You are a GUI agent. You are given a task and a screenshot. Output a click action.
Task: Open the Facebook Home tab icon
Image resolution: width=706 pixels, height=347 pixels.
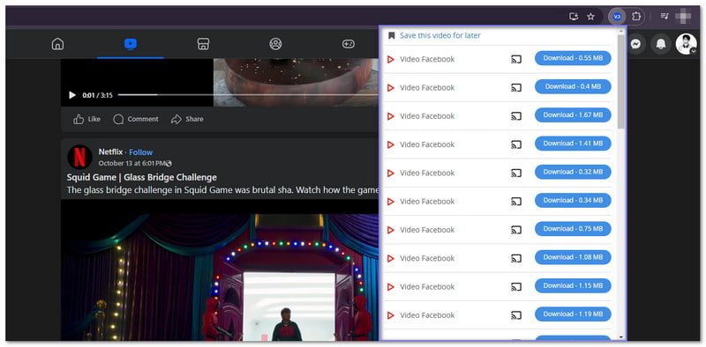[57, 44]
